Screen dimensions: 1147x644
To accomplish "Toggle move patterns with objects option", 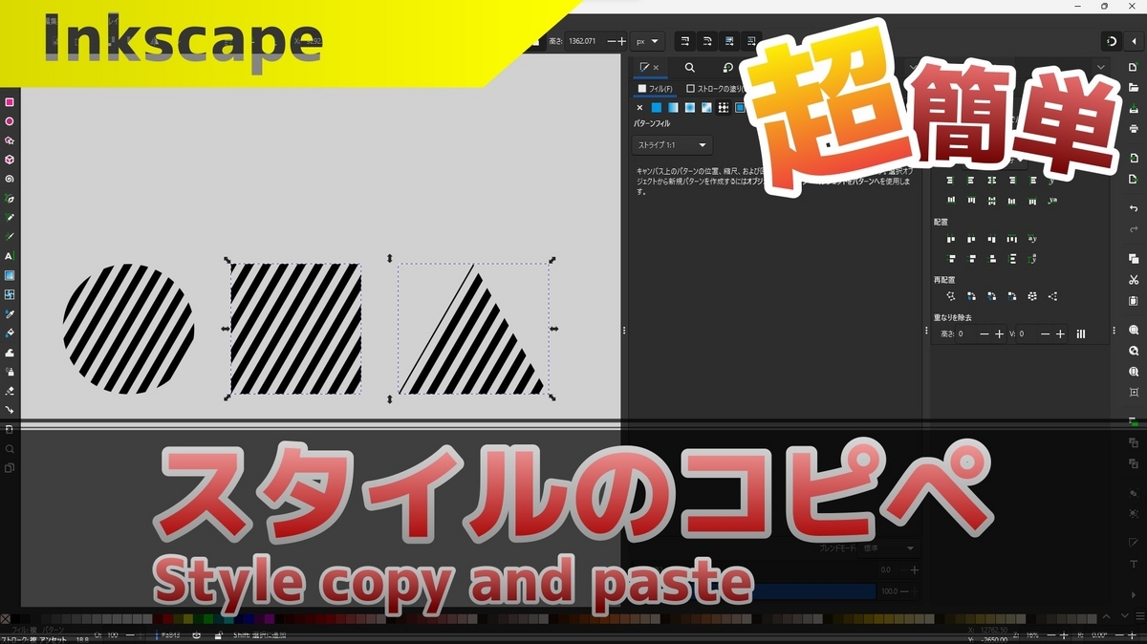I will click(x=752, y=41).
